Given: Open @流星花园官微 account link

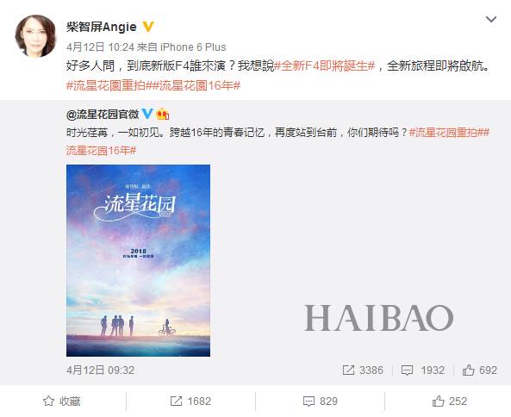Looking at the screenshot, I should pyautogui.click(x=103, y=114).
